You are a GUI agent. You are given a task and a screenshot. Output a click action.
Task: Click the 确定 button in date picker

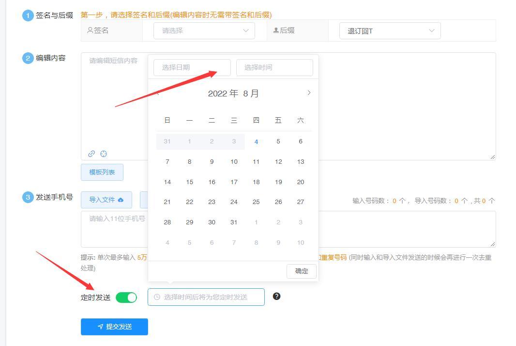(x=302, y=271)
